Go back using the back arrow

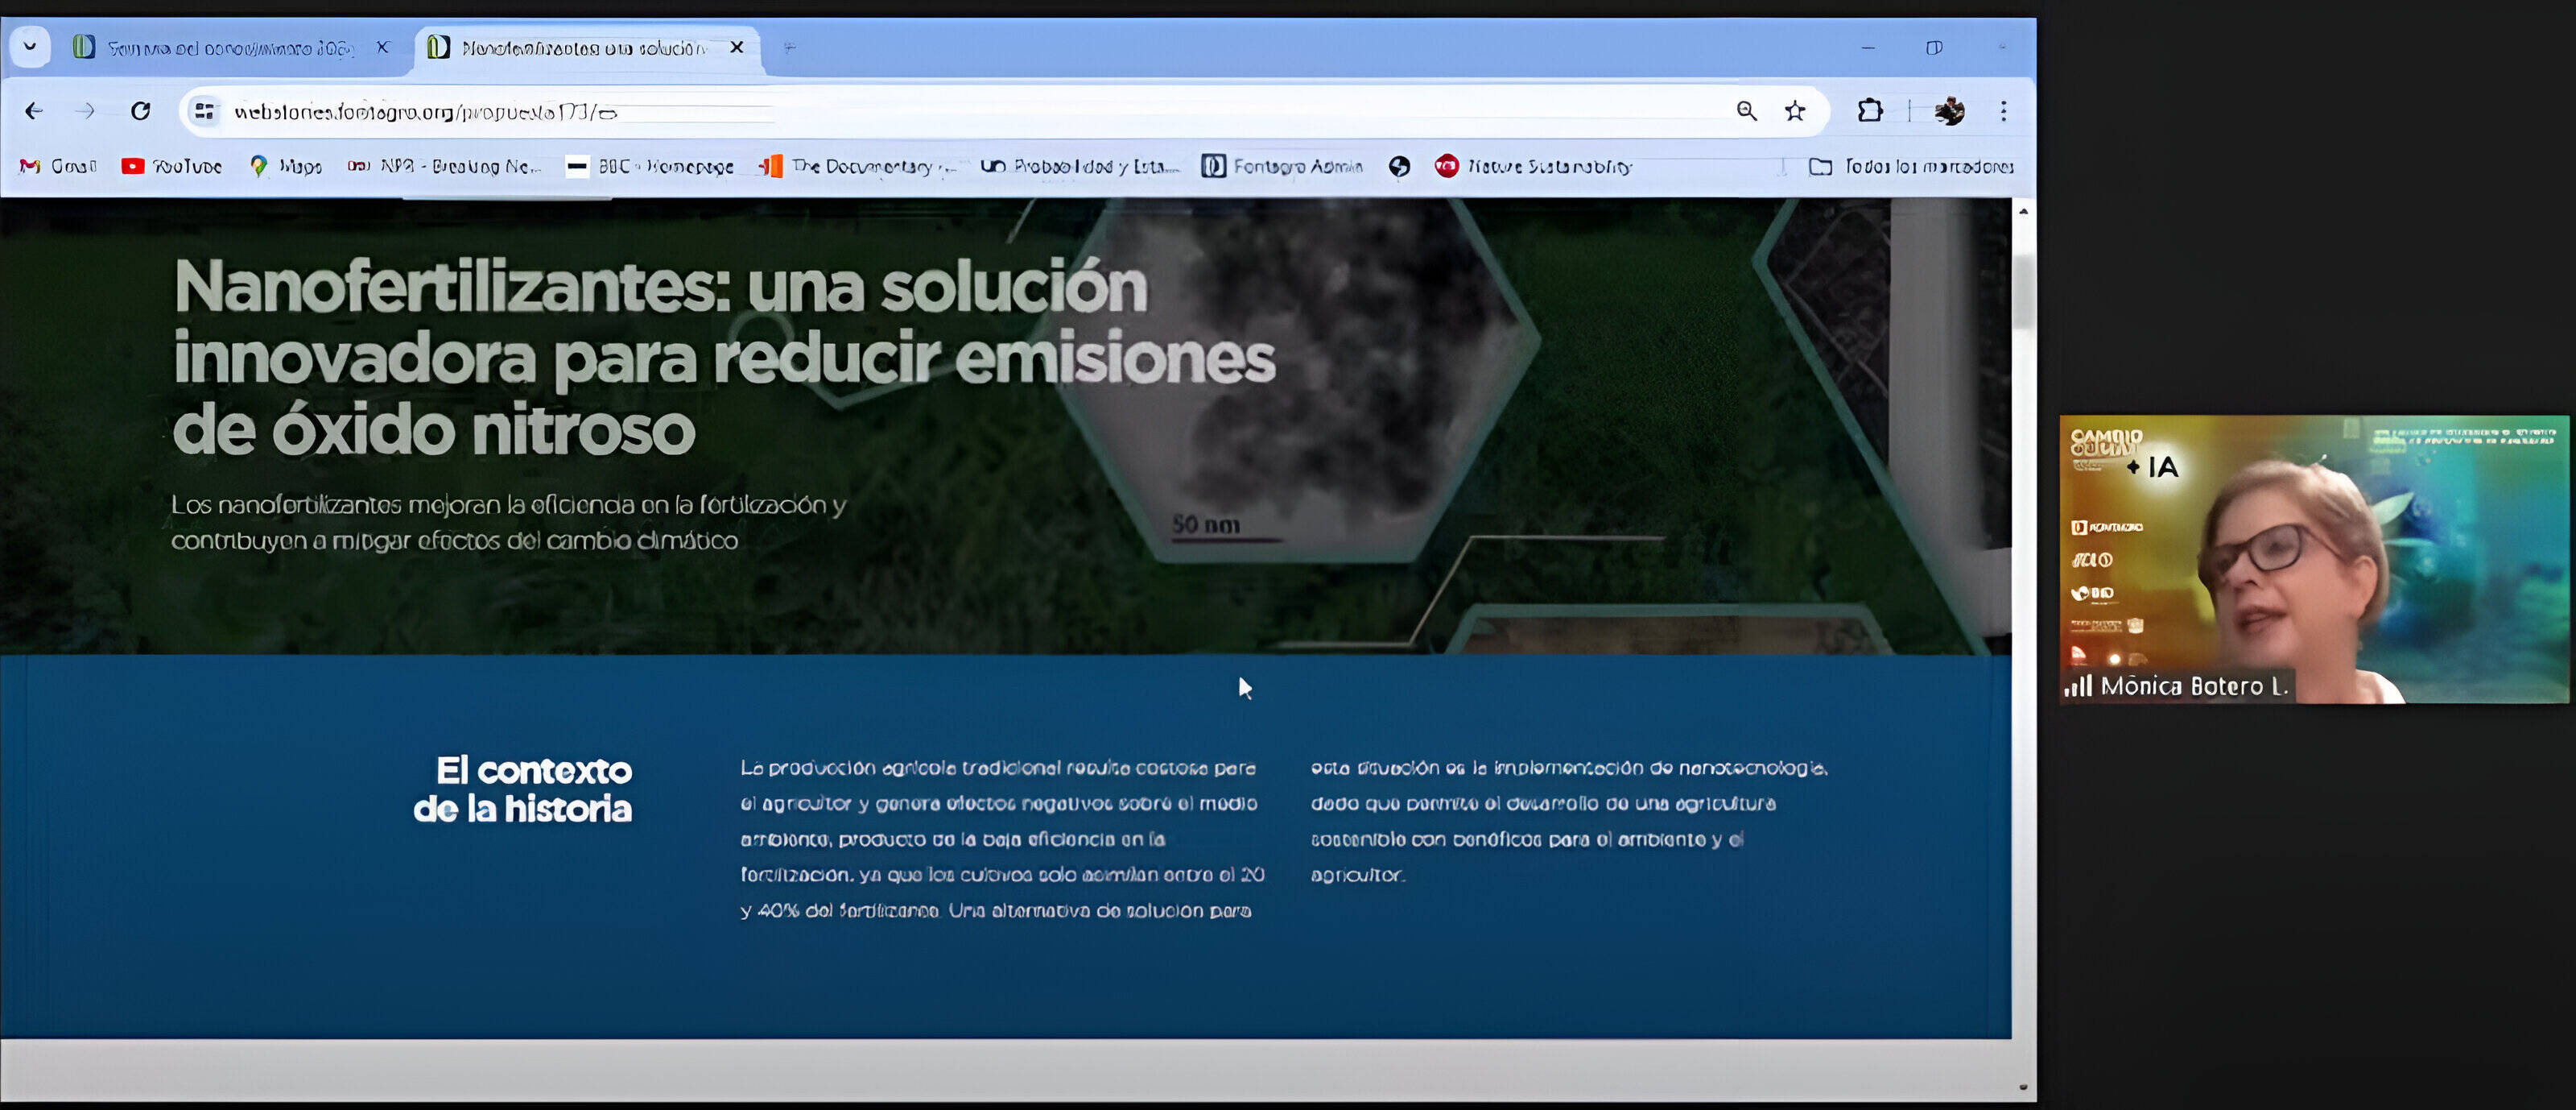[34, 111]
